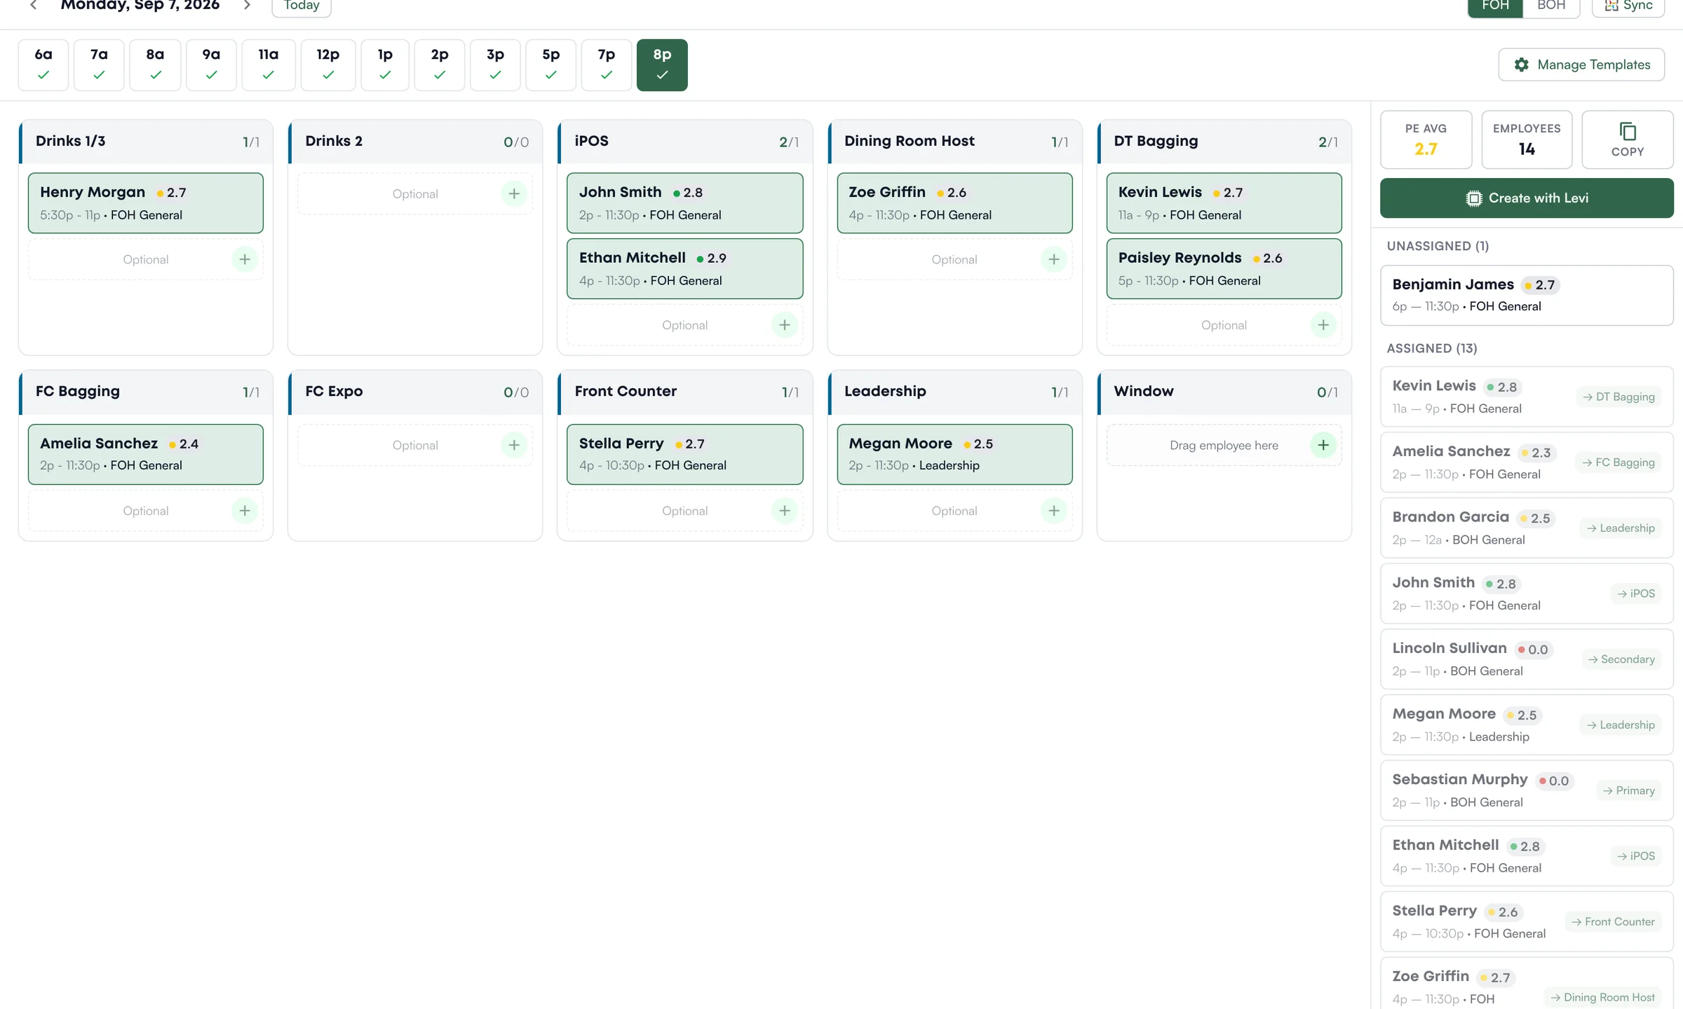Add optional employee in DT Bagging

coord(1323,325)
